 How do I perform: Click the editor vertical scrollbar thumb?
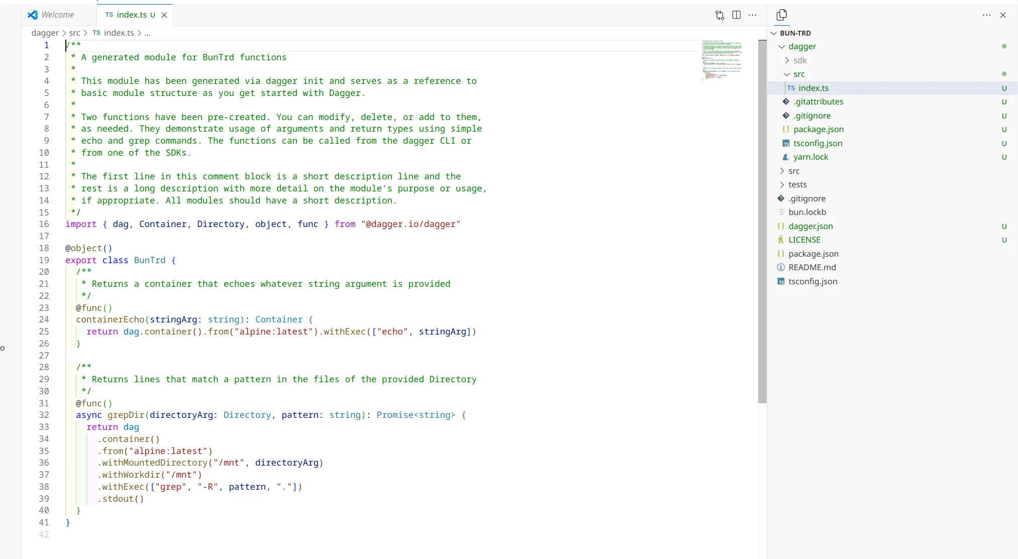[x=762, y=221]
